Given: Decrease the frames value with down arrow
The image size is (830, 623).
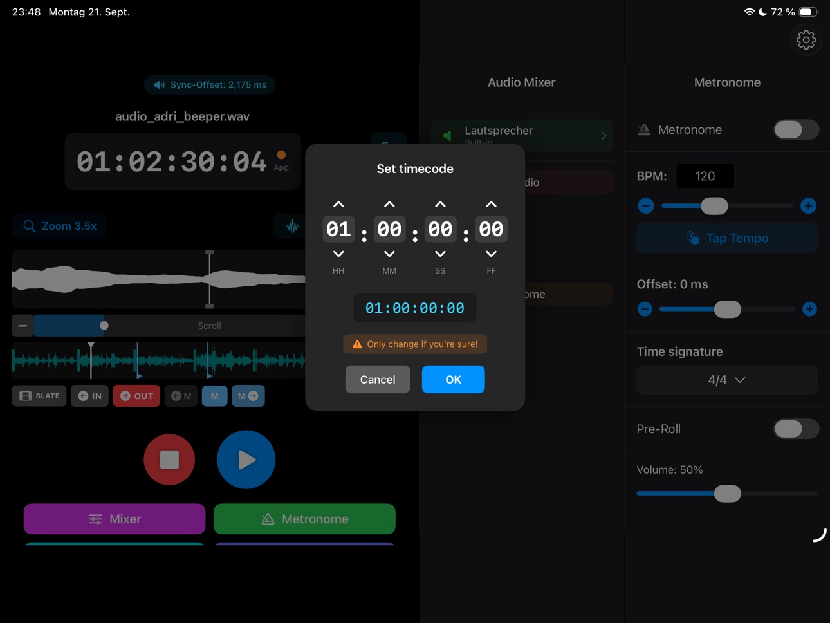Looking at the screenshot, I should click(491, 254).
